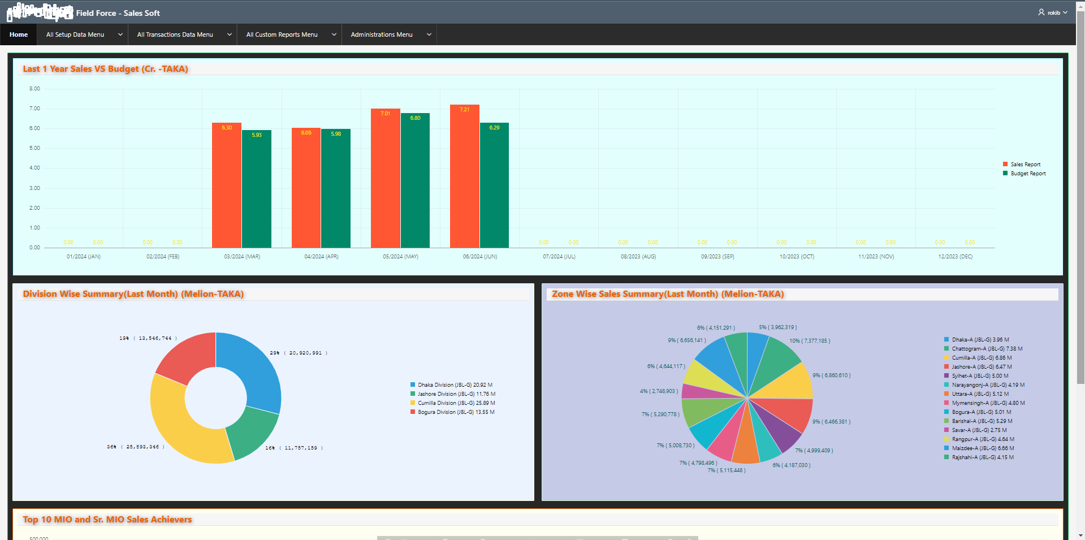Select the 03/2024 budget bar 5.93
Screen dimensions: 1085x540
(257, 189)
